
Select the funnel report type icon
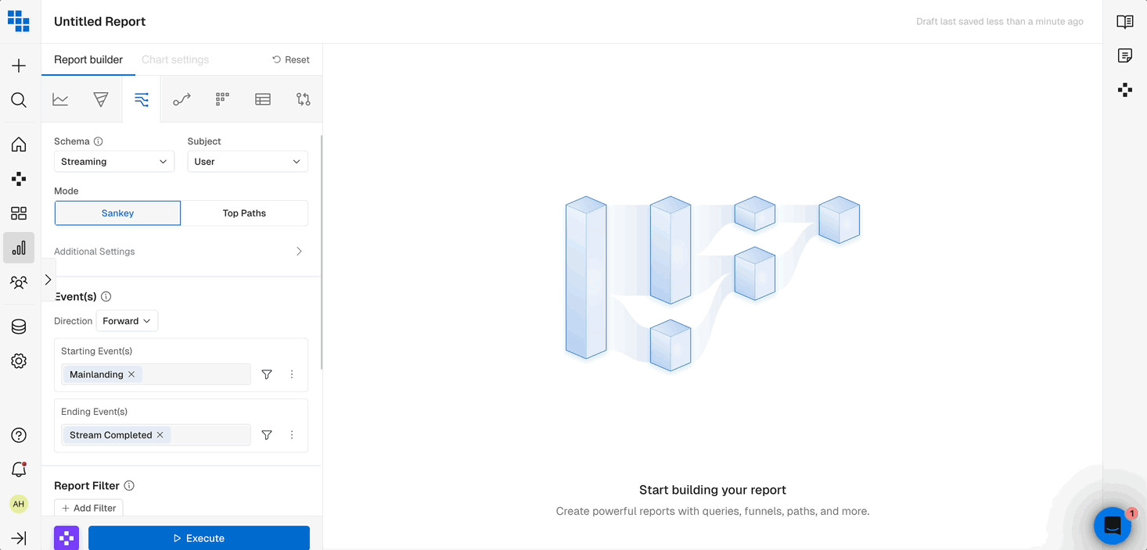101,99
